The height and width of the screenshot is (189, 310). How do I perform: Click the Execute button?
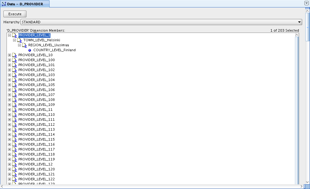click(x=15, y=14)
